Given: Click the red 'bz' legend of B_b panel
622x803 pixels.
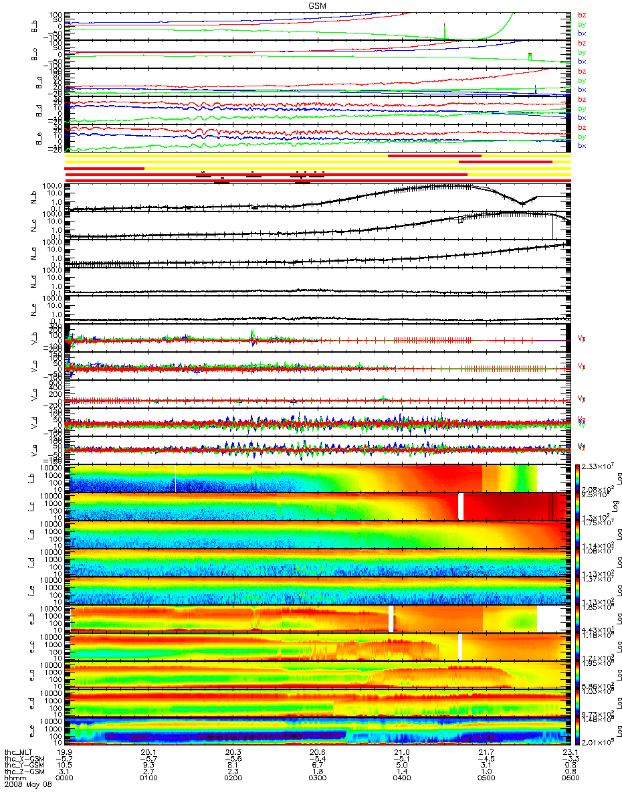Looking at the screenshot, I should coord(582,15).
